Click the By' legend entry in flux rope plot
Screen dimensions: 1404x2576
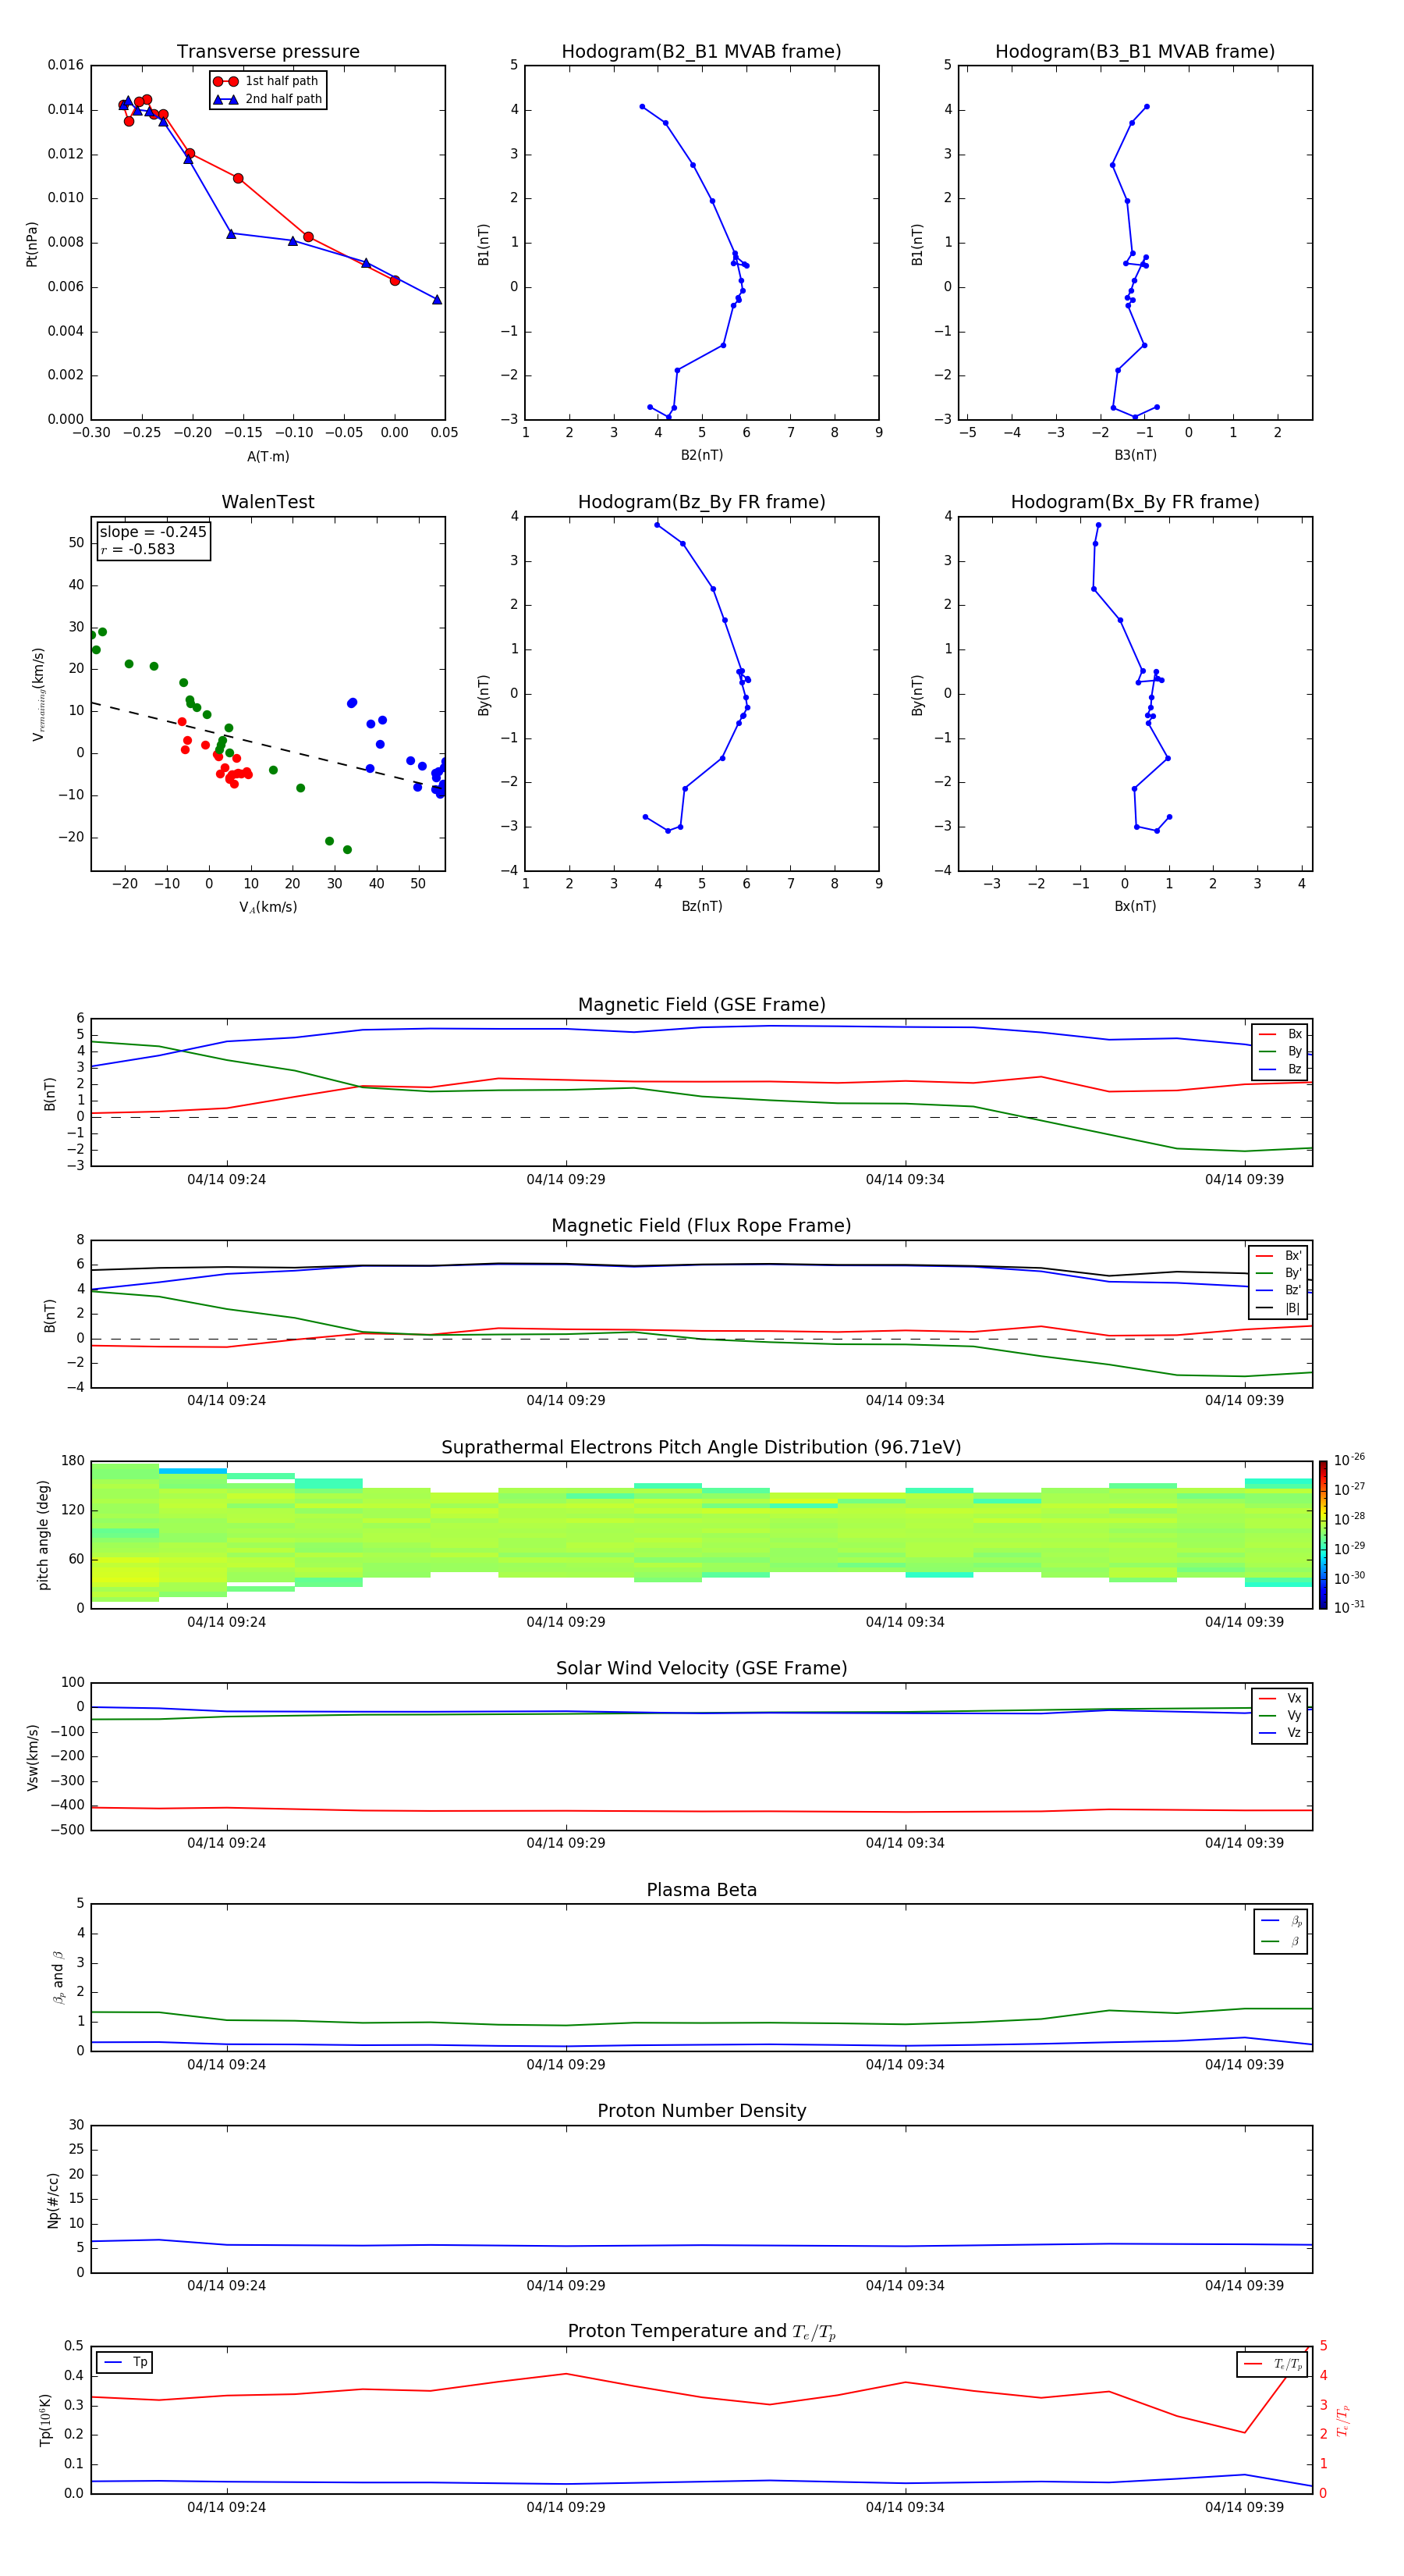pos(1279,1273)
